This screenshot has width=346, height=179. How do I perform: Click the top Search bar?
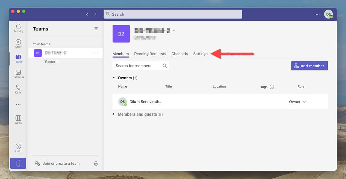173,14
